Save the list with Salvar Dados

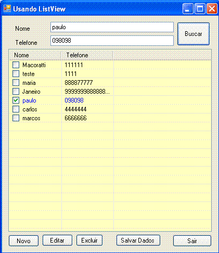point(138,241)
